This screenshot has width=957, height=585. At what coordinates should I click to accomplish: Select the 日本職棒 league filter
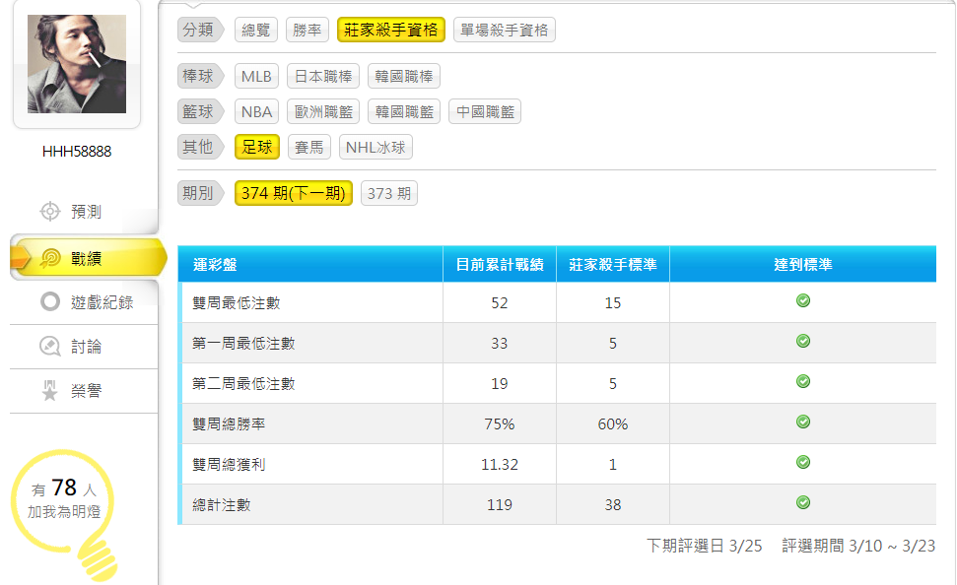pyautogui.click(x=322, y=77)
